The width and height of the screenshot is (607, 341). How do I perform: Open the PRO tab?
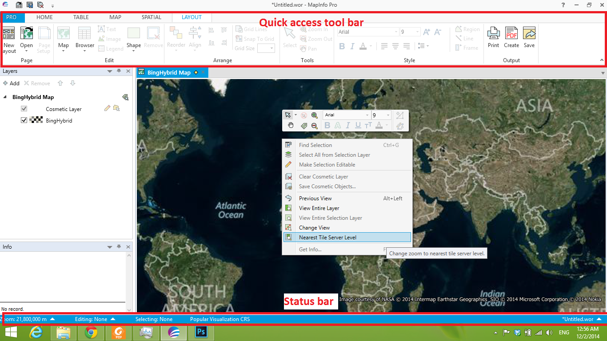coord(12,17)
